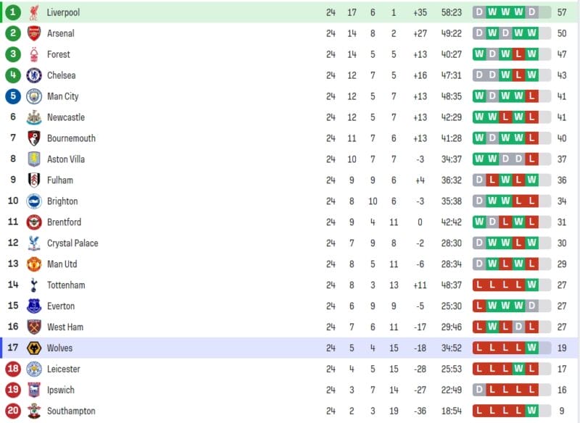The image size is (580, 423).
Task: Click the Brighton club crest
Action: point(34,201)
